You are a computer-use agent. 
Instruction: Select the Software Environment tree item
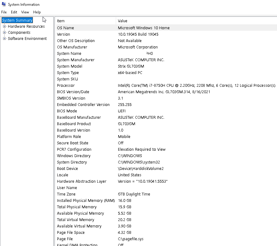[x=27, y=39]
